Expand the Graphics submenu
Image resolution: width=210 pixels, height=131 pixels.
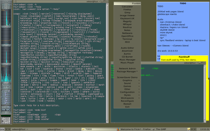tap(127, 80)
